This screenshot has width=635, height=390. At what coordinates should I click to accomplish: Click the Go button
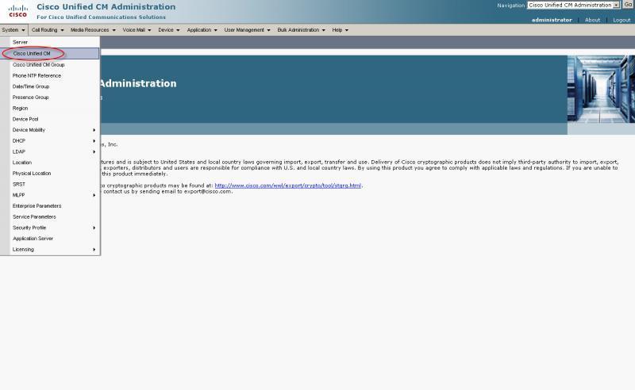coord(628,5)
